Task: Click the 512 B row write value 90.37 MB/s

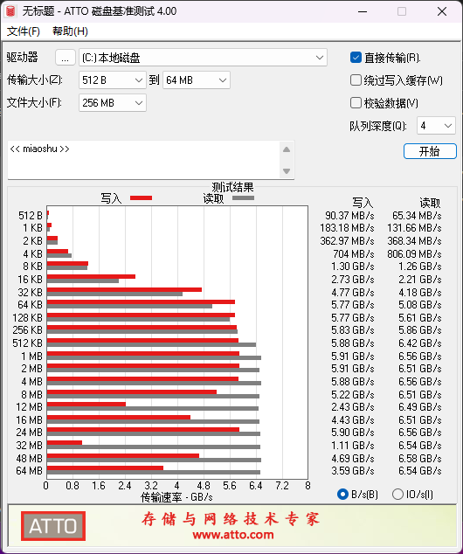Action: [x=349, y=216]
